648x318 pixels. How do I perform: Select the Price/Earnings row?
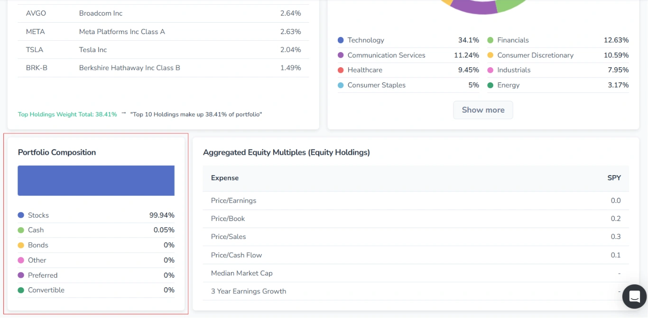(233, 201)
